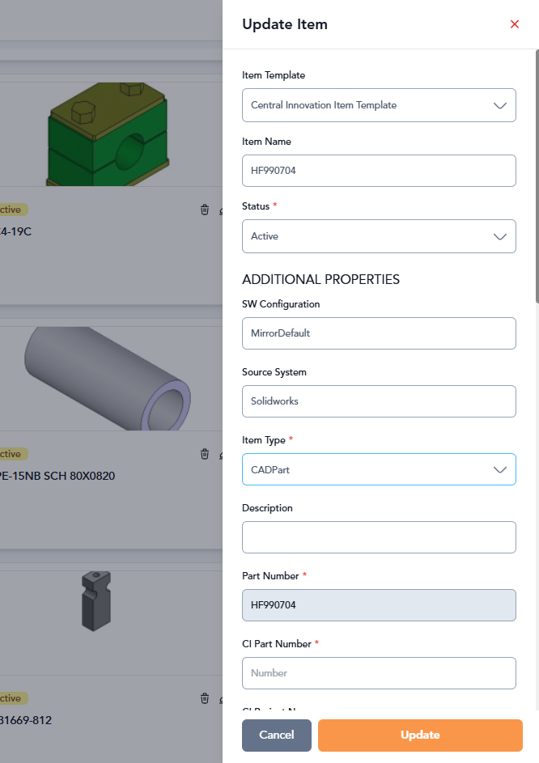Click the CI Part Number input
This screenshot has width=539, height=763.
(x=379, y=673)
